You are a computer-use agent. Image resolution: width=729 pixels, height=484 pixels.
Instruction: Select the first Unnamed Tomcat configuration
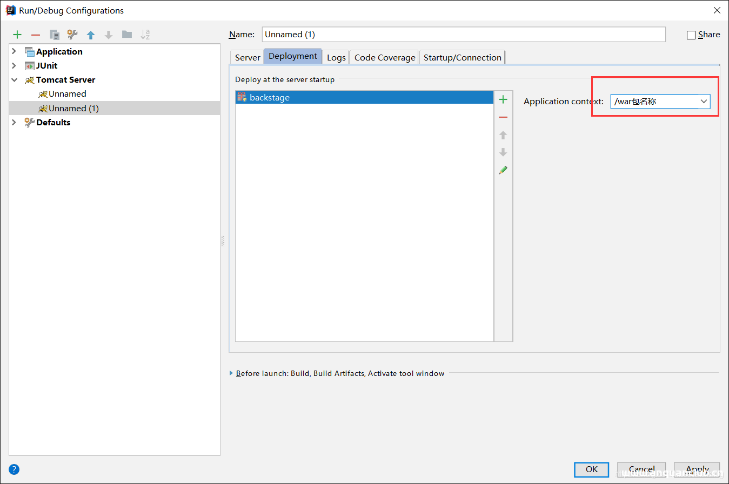click(x=68, y=94)
